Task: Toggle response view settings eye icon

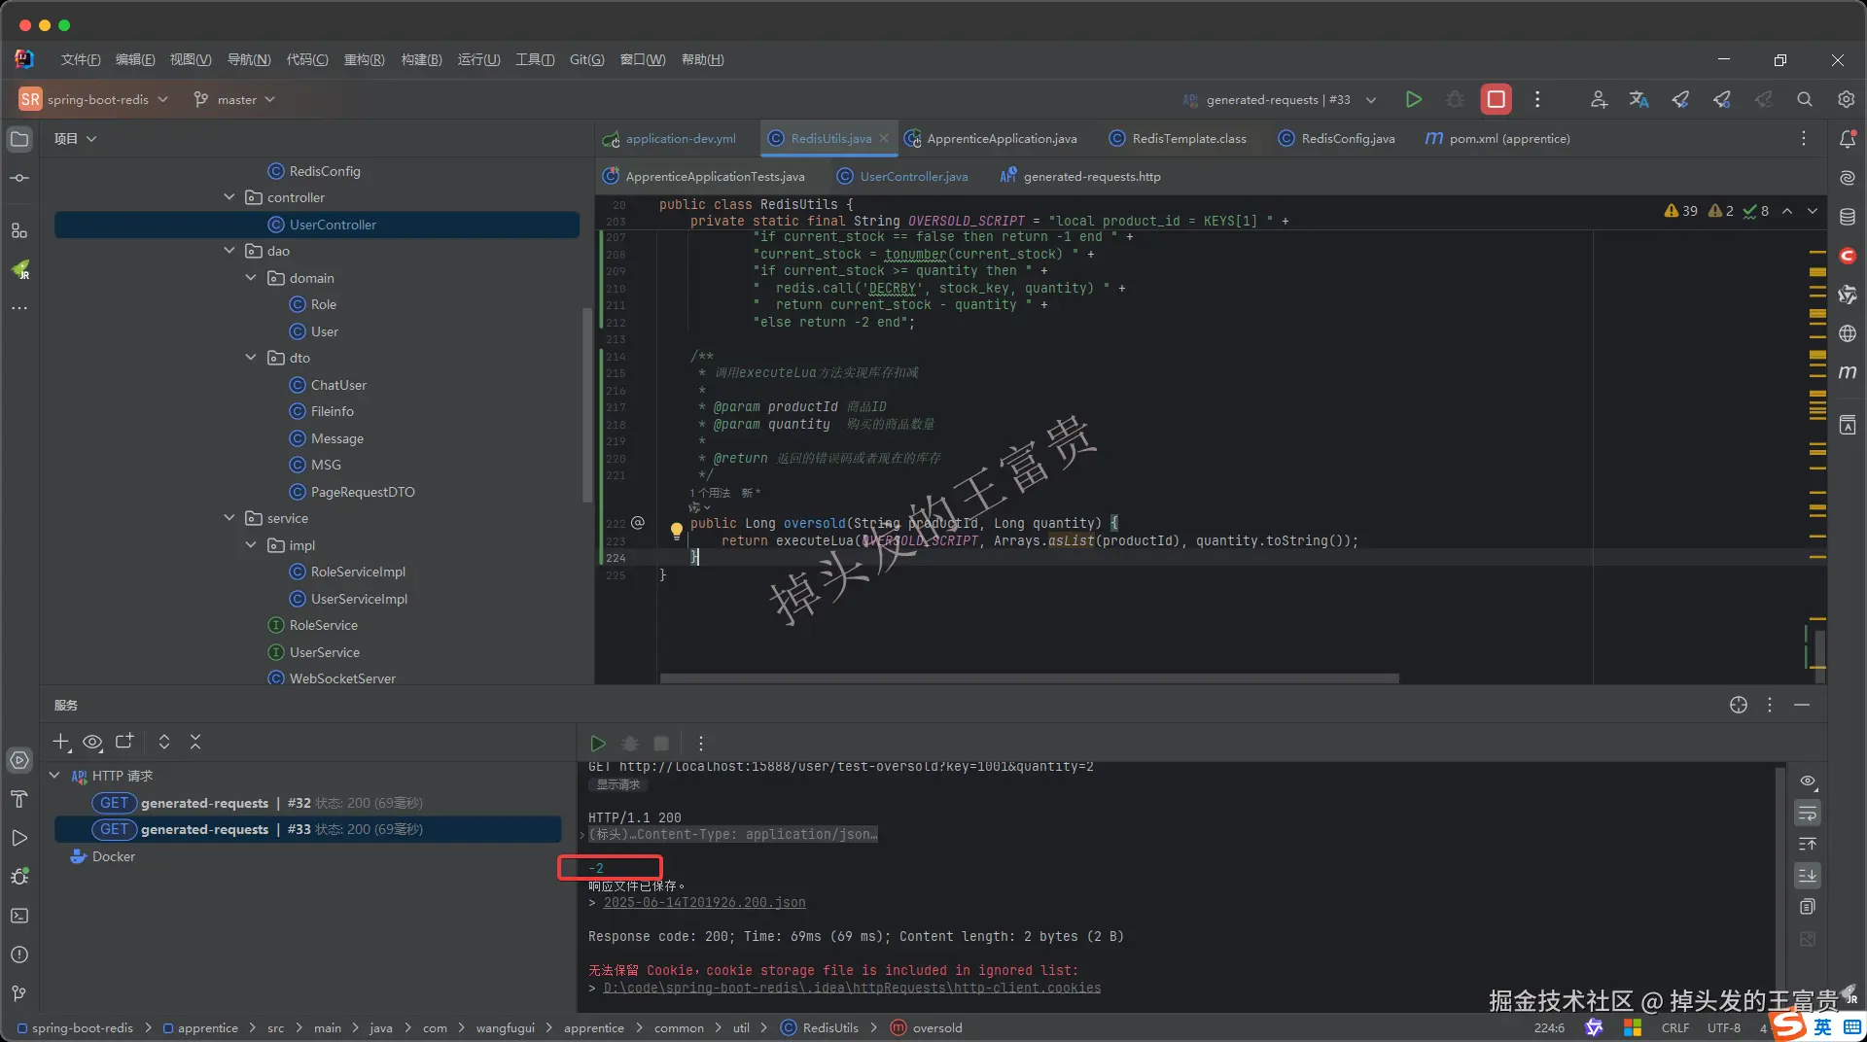Action: (x=1808, y=781)
